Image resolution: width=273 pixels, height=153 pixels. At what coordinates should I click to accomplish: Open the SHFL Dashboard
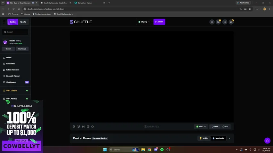coord(22,49)
